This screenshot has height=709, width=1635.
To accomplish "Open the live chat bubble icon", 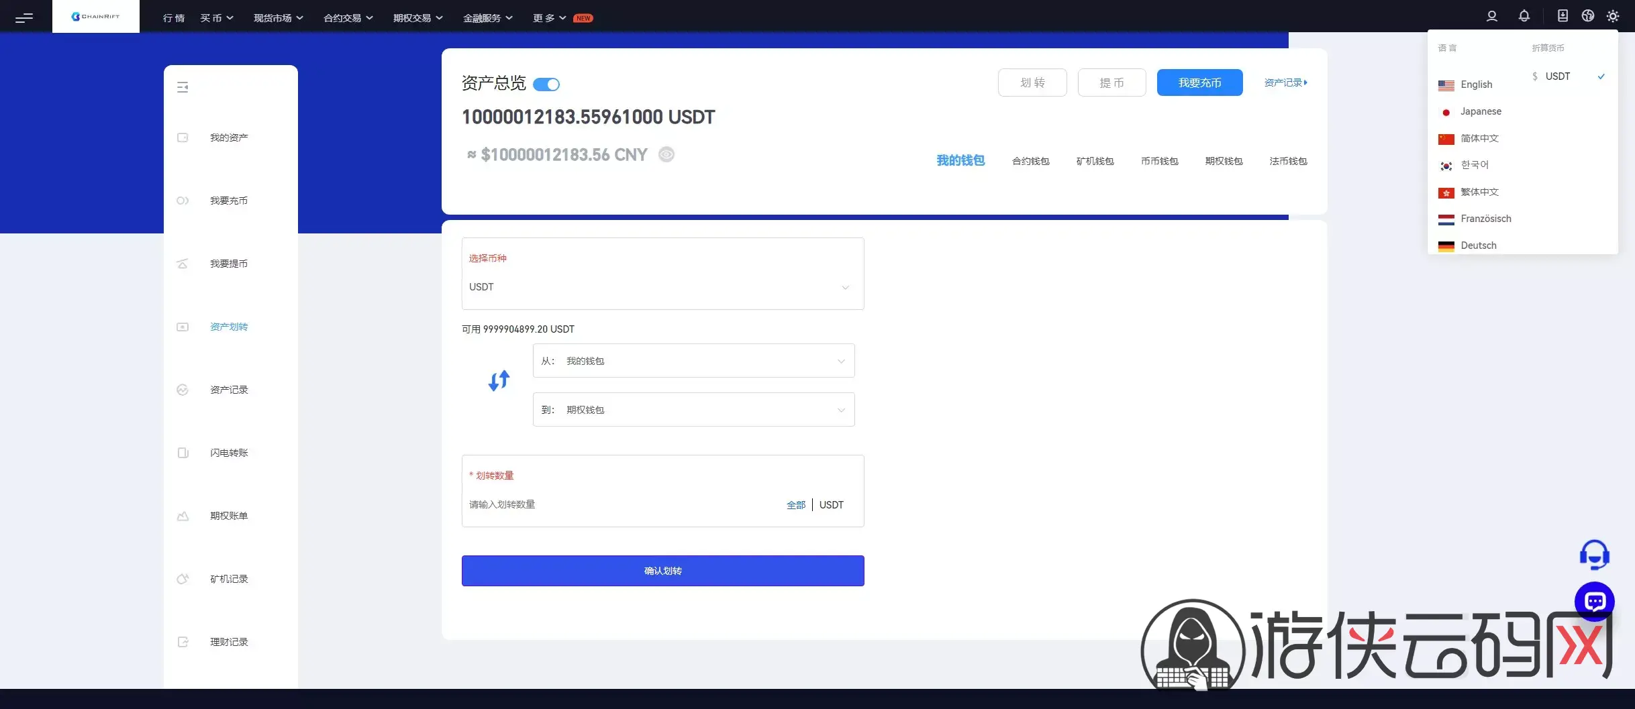I will coord(1594,601).
